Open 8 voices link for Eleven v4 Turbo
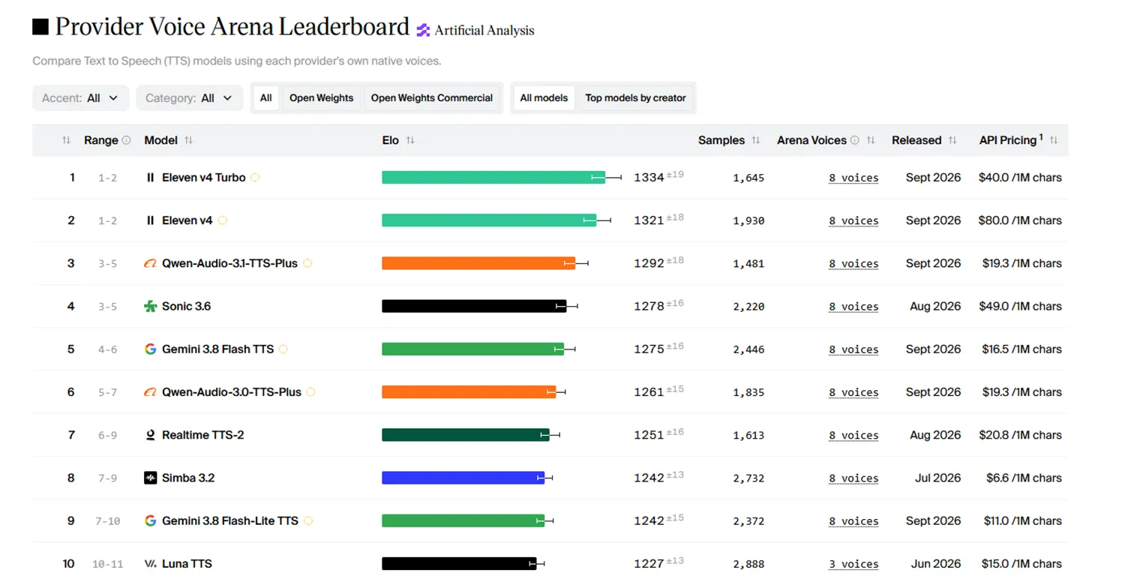Image resolution: width=1125 pixels, height=579 pixels. [853, 178]
